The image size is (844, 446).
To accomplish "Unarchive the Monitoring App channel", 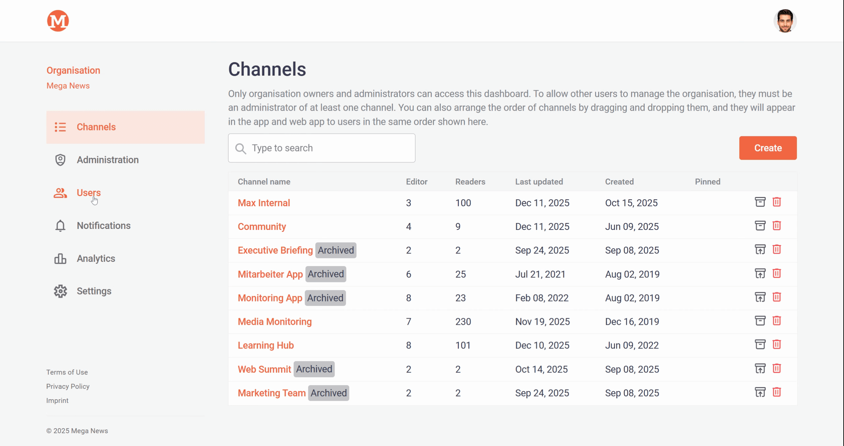I will click(760, 297).
